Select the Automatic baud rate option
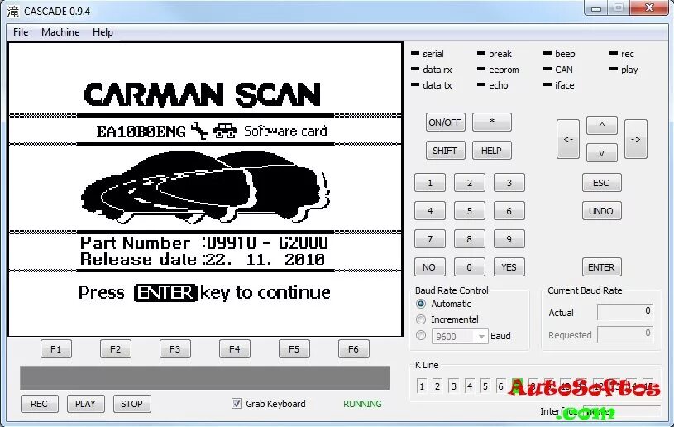This screenshot has height=427, width=674. click(421, 304)
